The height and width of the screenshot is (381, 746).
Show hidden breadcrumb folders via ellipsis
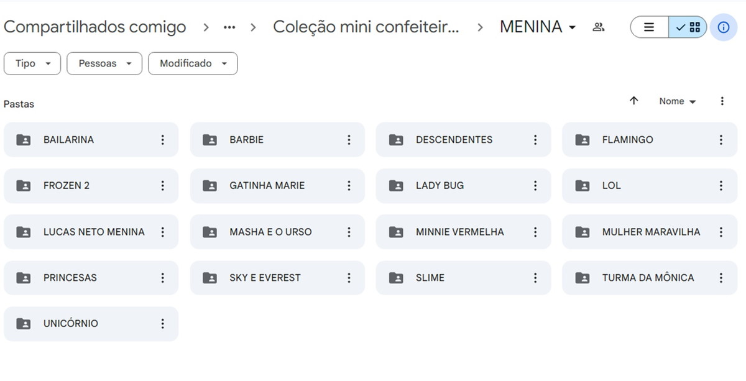click(229, 27)
